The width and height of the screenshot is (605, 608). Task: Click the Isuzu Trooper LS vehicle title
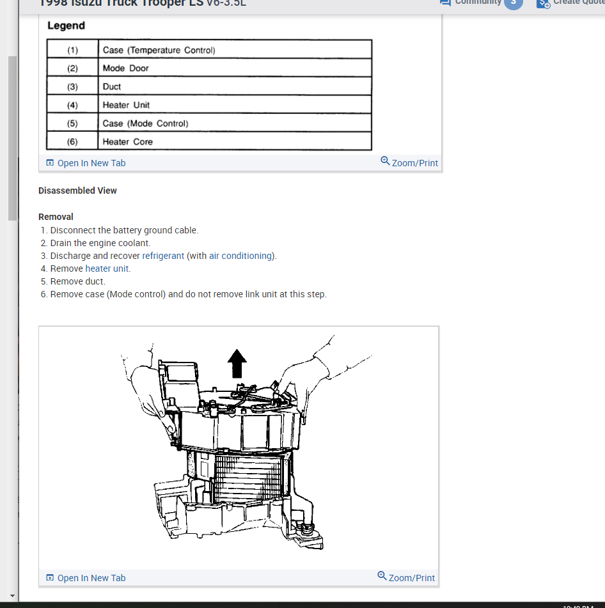point(143,3)
